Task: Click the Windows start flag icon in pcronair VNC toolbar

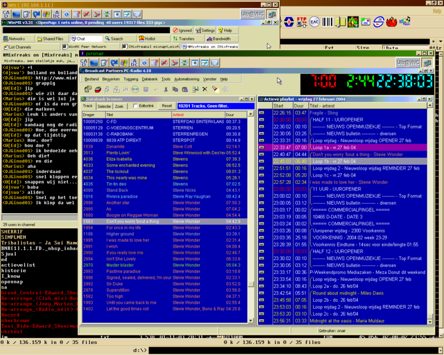Action: 124,63
